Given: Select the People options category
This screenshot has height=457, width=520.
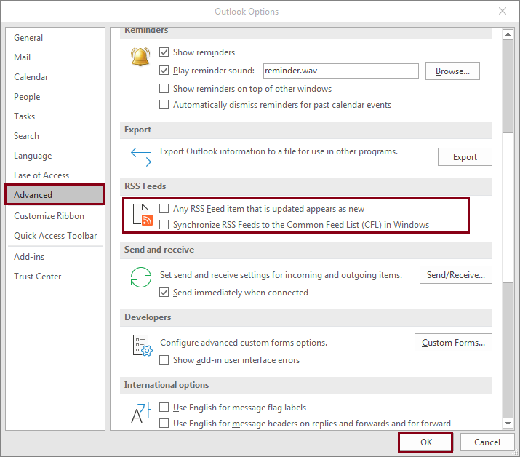Looking at the screenshot, I should coord(55,97).
